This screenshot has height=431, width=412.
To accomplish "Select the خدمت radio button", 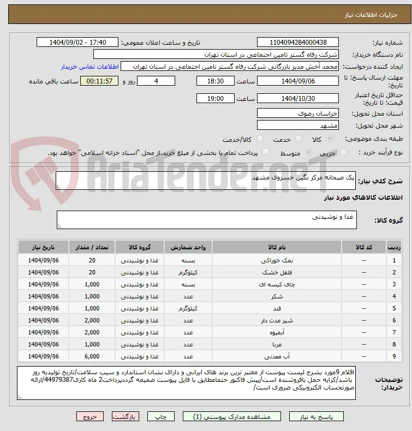I will click(x=298, y=139).
